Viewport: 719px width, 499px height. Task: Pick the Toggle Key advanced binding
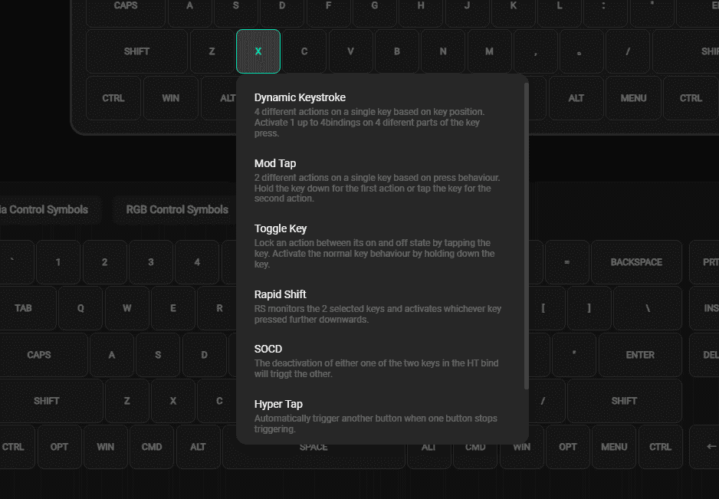click(x=378, y=246)
